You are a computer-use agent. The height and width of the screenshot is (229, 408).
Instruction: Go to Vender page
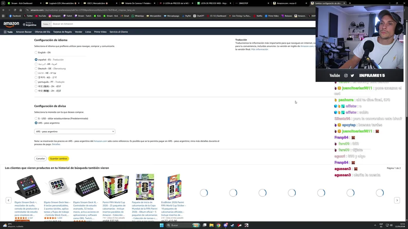(x=78, y=32)
